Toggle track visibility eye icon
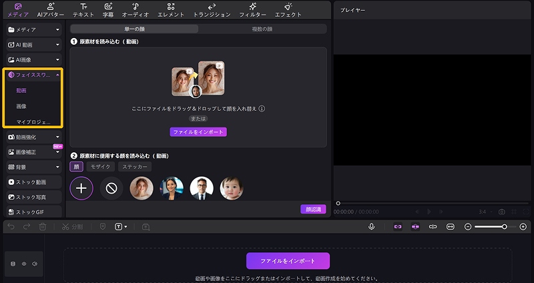 [x=24, y=264]
